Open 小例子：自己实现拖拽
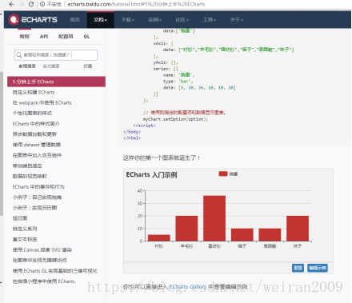This screenshot has height=303, width=352. (x=37, y=197)
